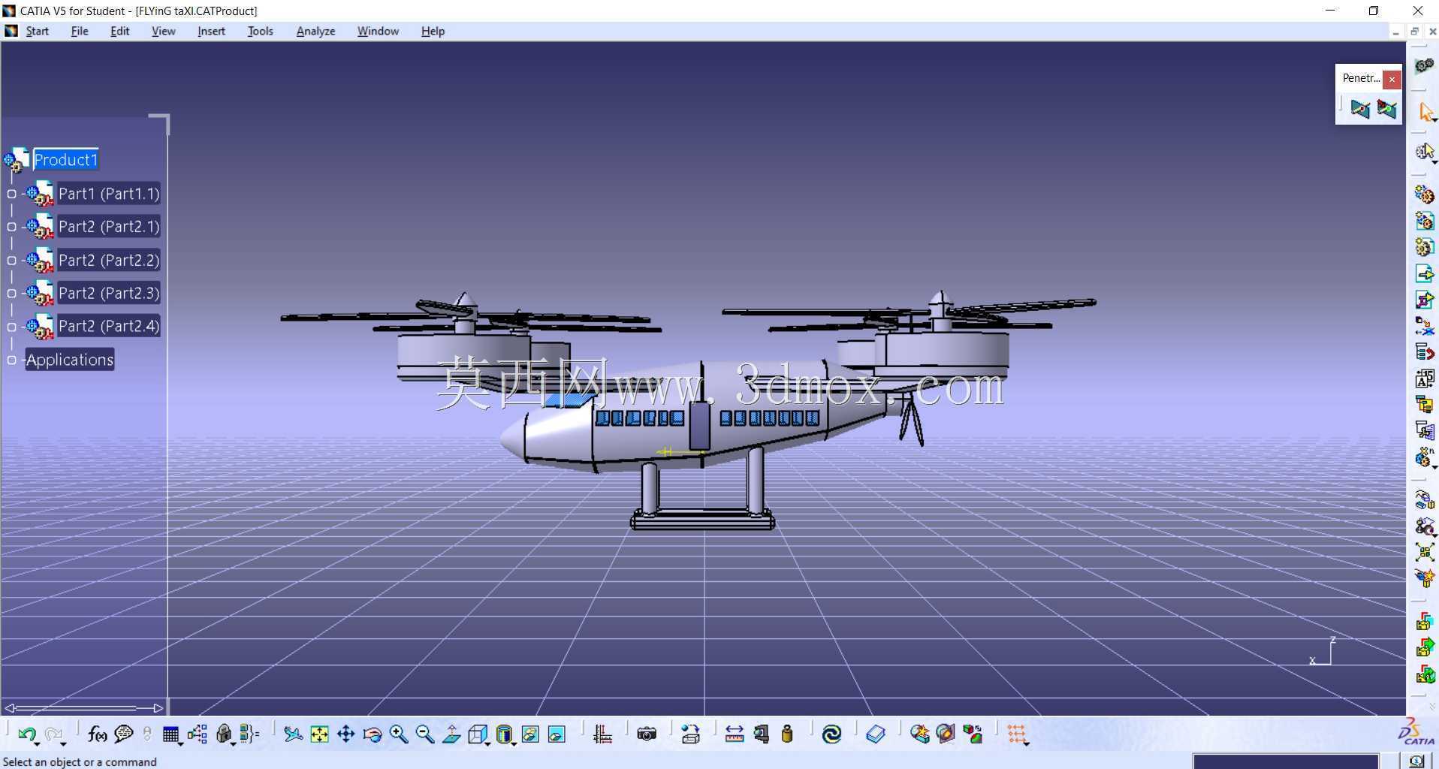The height and width of the screenshot is (769, 1439).
Task: Select the Rotate view tool
Action: coord(372,734)
